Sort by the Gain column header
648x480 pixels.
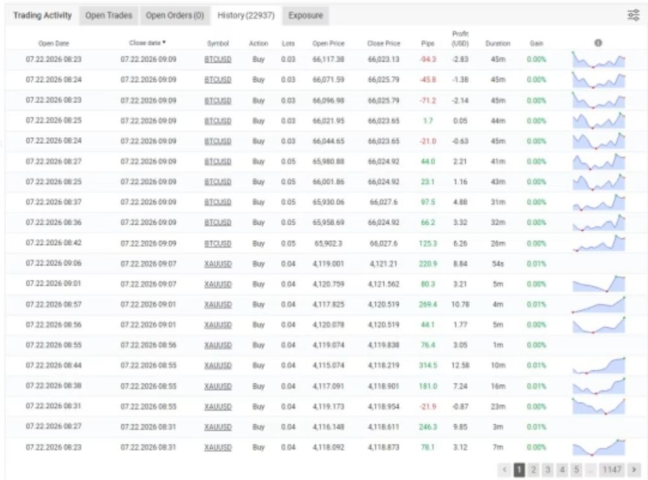537,43
